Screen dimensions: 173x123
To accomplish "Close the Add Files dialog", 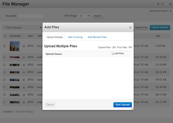I will 130,28.
